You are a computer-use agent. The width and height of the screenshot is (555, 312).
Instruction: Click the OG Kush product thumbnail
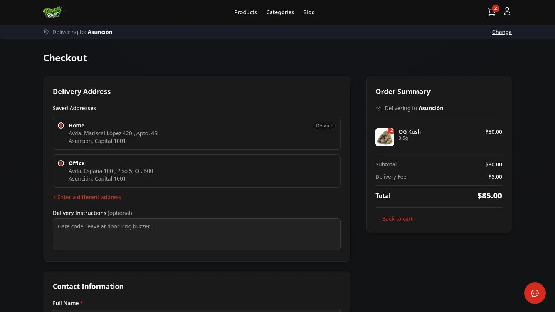click(x=384, y=137)
